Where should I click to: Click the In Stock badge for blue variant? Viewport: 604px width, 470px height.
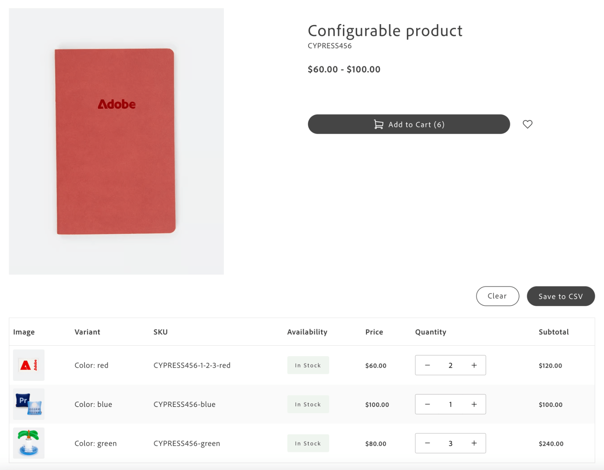point(308,404)
